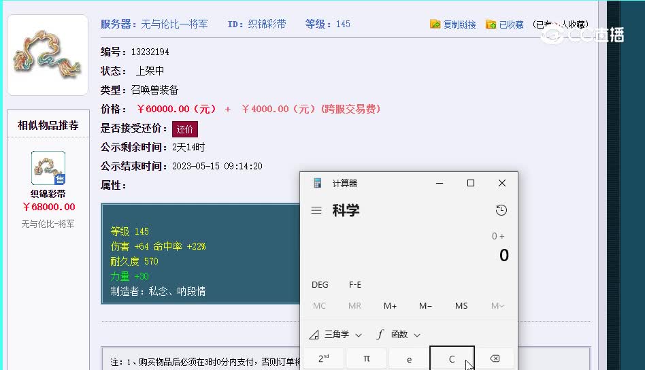Click the end time 2023-05-15 09:14:20

click(217, 166)
